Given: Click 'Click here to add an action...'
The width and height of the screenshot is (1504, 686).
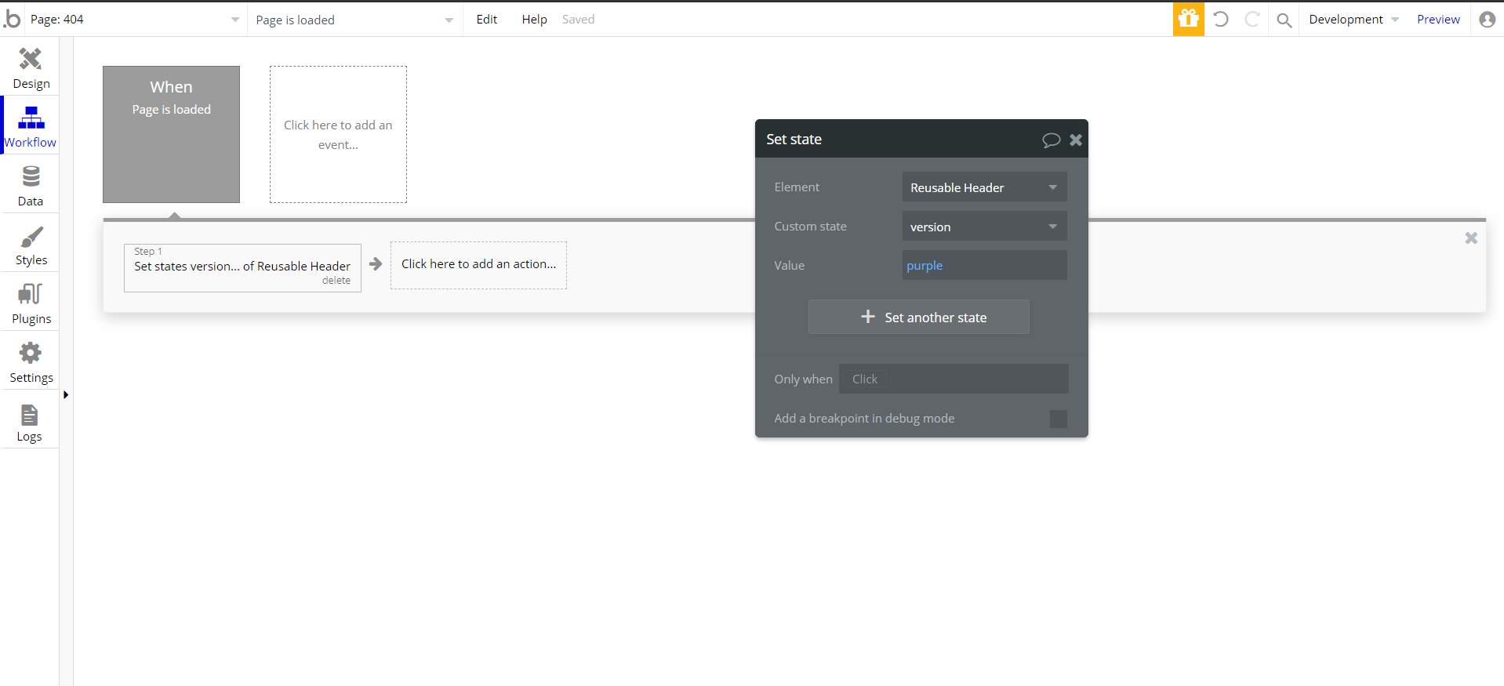Looking at the screenshot, I should coord(478,265).
